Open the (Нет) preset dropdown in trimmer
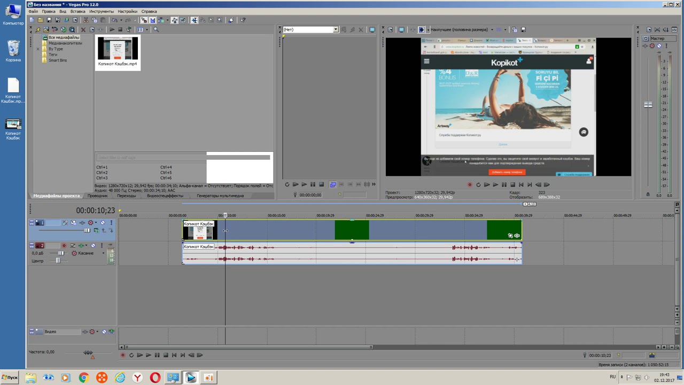This screenshot has height=385, width=684. point(336,29)
